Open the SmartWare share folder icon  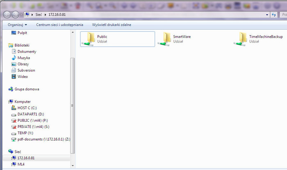point(165,39)
